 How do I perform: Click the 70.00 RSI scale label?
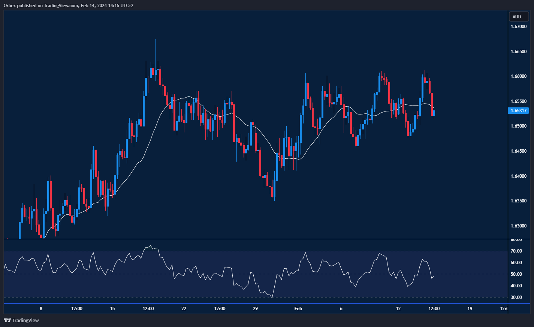[x=516, y=251]
